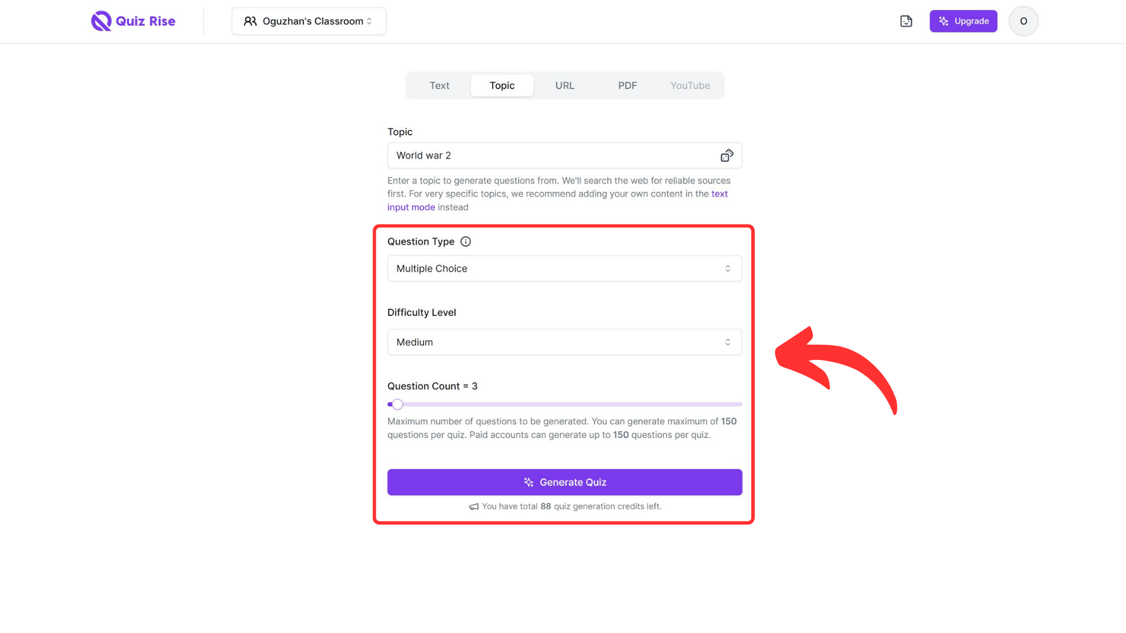Click the dice icon to get random topic
Viewport: 1126px width, 633px height.
pyautogui.click(x=727, y=155)
